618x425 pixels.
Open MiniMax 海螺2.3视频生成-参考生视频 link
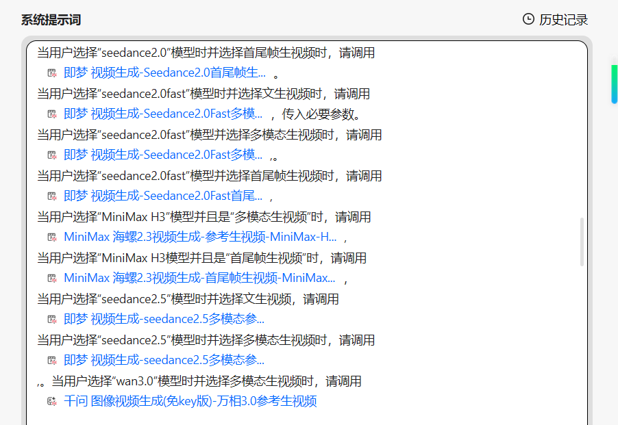click(200, 237)
